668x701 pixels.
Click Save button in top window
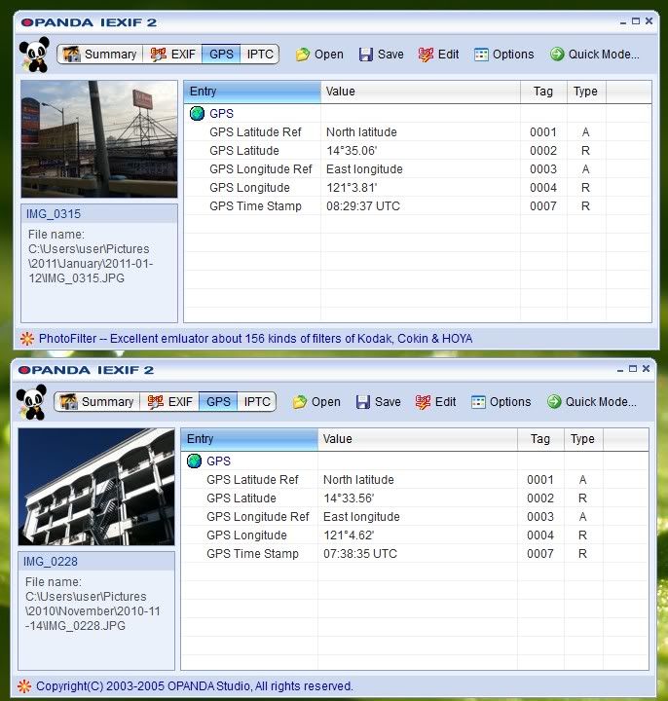(382, 55)
